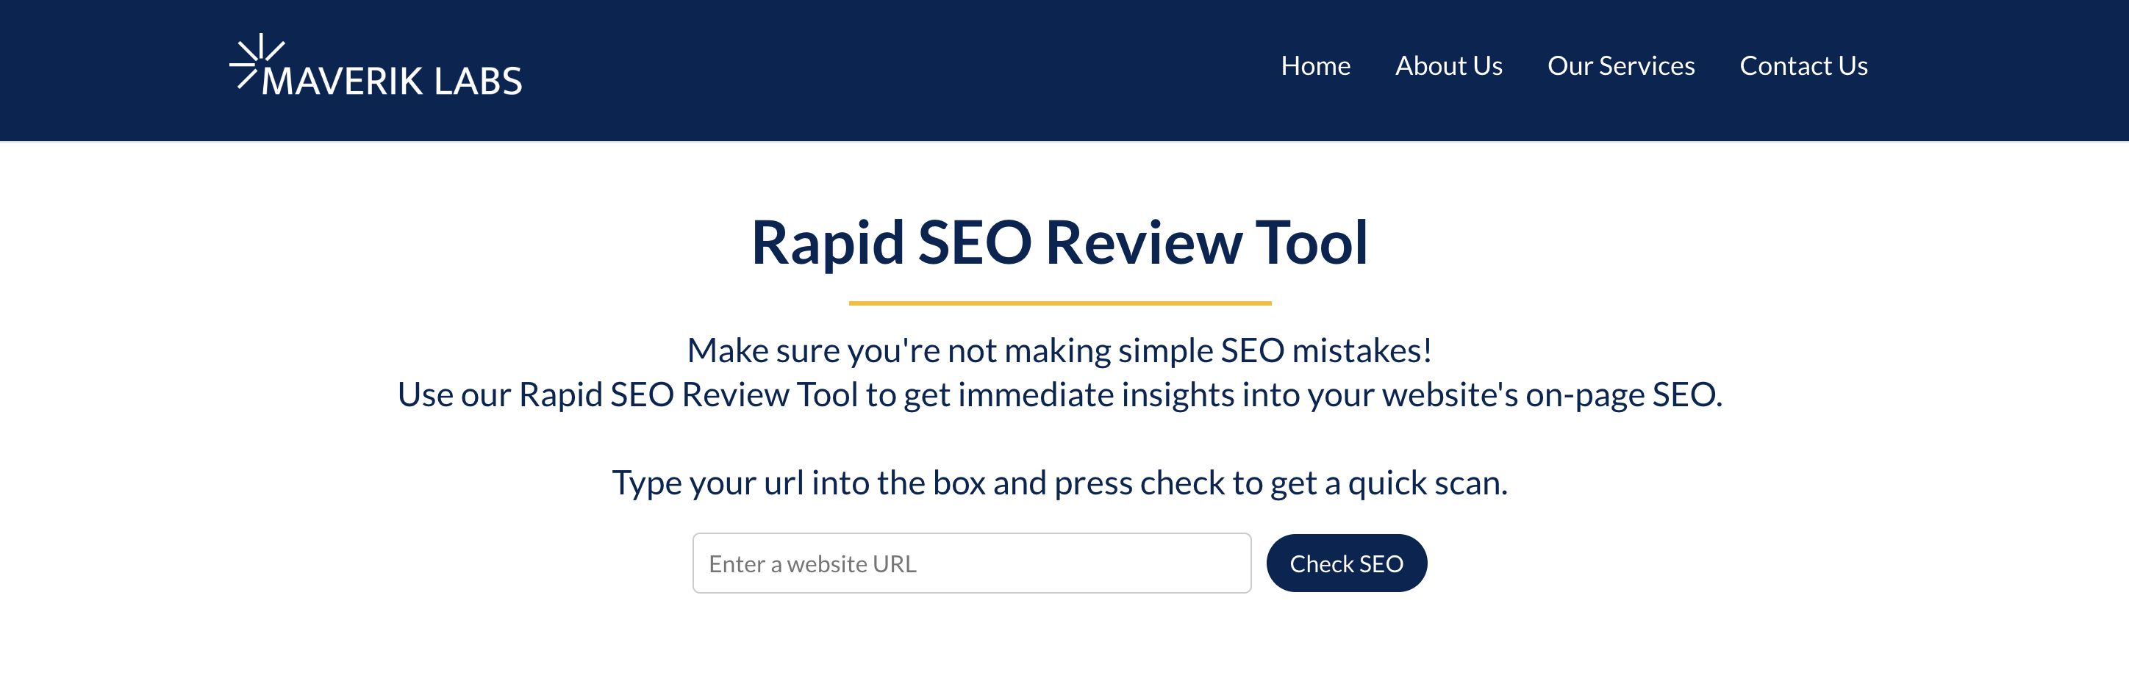Click Home link in top navigation bar
This screenshot has height=692, width=2129.
(1315, 66)
